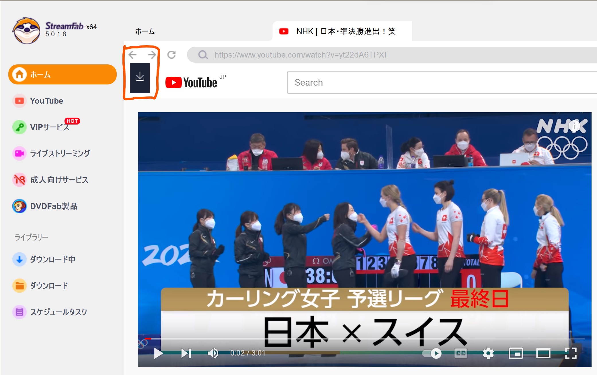
Task: Switch to the ホーム tab
Action: (x=145, y=31)
